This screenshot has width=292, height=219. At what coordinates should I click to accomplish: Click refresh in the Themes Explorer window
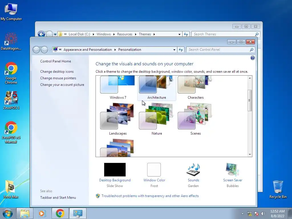click(186, 34)
